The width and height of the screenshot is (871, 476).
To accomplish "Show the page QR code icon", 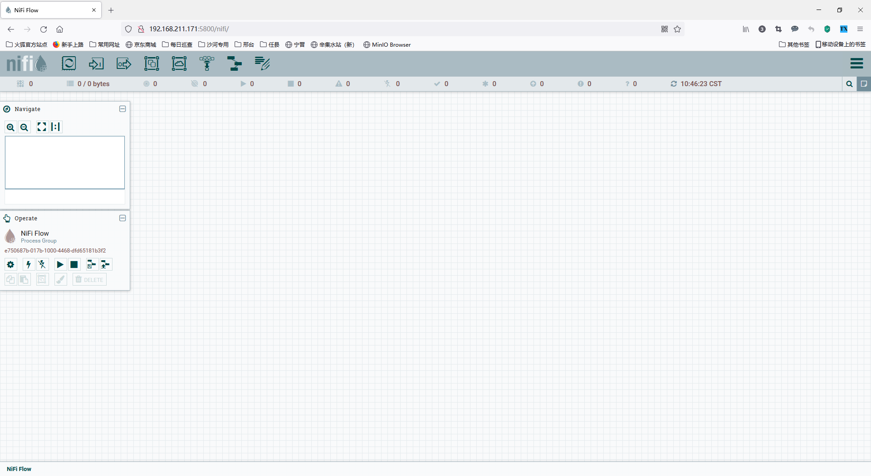I will pyautogui.click(x=665, y=29).
